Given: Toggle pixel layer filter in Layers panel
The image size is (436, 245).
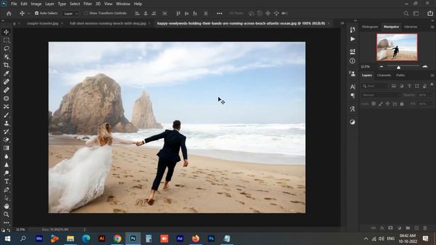Looking at the screenshot, I should 394,86.
